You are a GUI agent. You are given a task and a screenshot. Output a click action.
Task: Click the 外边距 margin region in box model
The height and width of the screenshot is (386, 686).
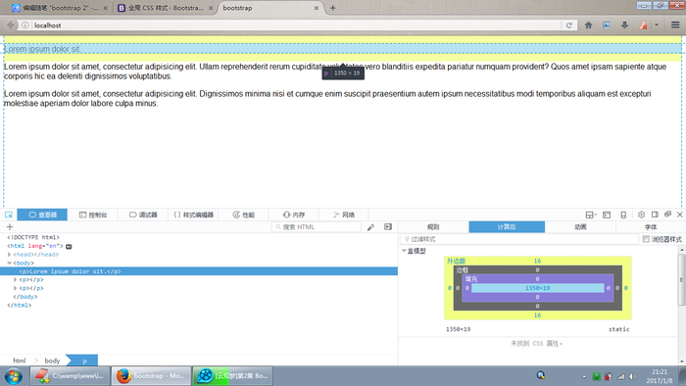(x=456, y=261)
